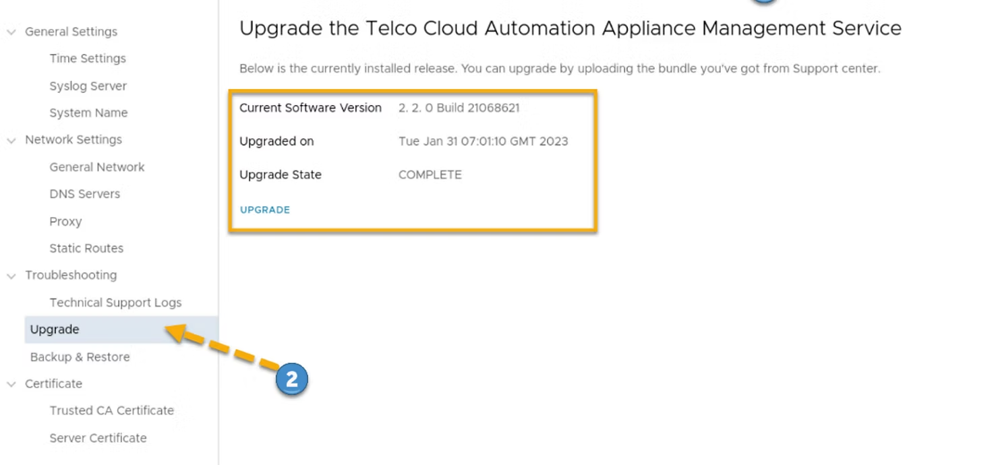
Task: Open Trusted CA Certificate page
Action: point(111,410)
